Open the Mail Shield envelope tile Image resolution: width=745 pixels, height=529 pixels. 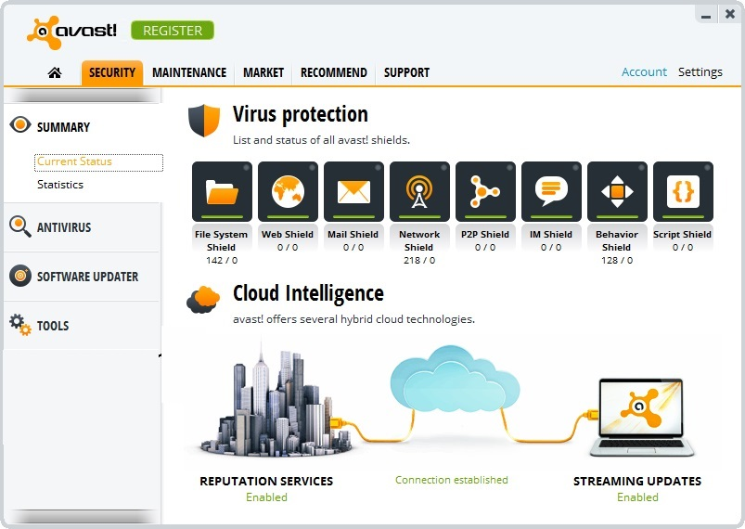[354, 191]
